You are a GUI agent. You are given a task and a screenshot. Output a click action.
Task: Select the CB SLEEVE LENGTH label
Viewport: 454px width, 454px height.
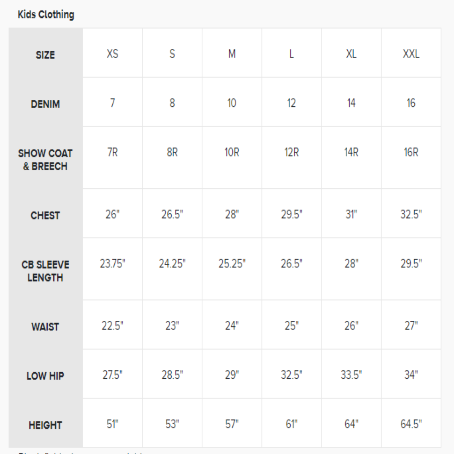45,271
